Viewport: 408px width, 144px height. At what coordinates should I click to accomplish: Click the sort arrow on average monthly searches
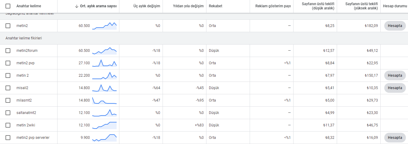(x=76, y=6)
